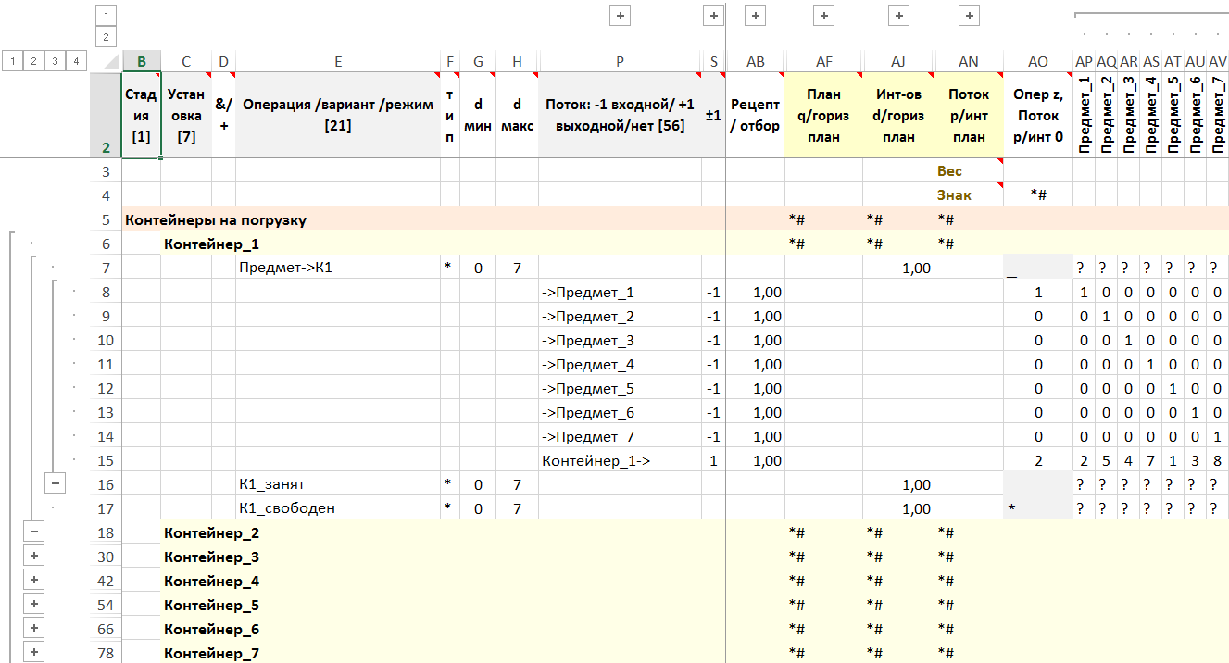Expand the Контейнер_3 row group

tap(34, 557)
